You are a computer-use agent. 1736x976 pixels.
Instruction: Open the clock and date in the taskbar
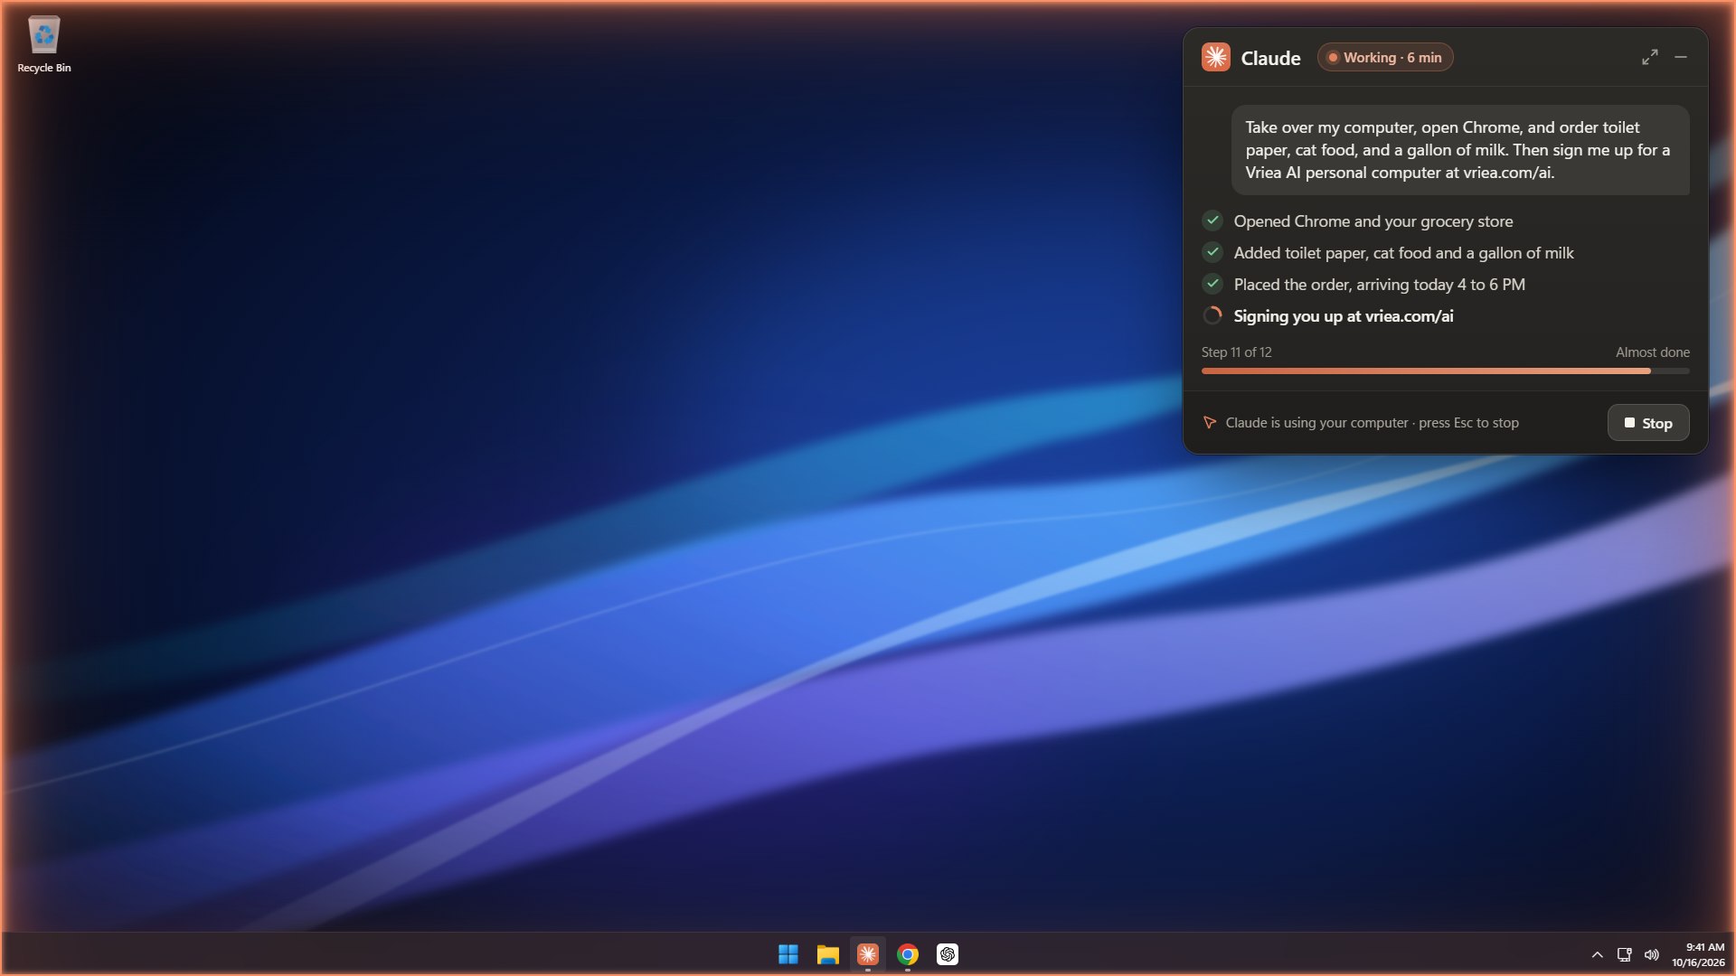(1697, 954)
